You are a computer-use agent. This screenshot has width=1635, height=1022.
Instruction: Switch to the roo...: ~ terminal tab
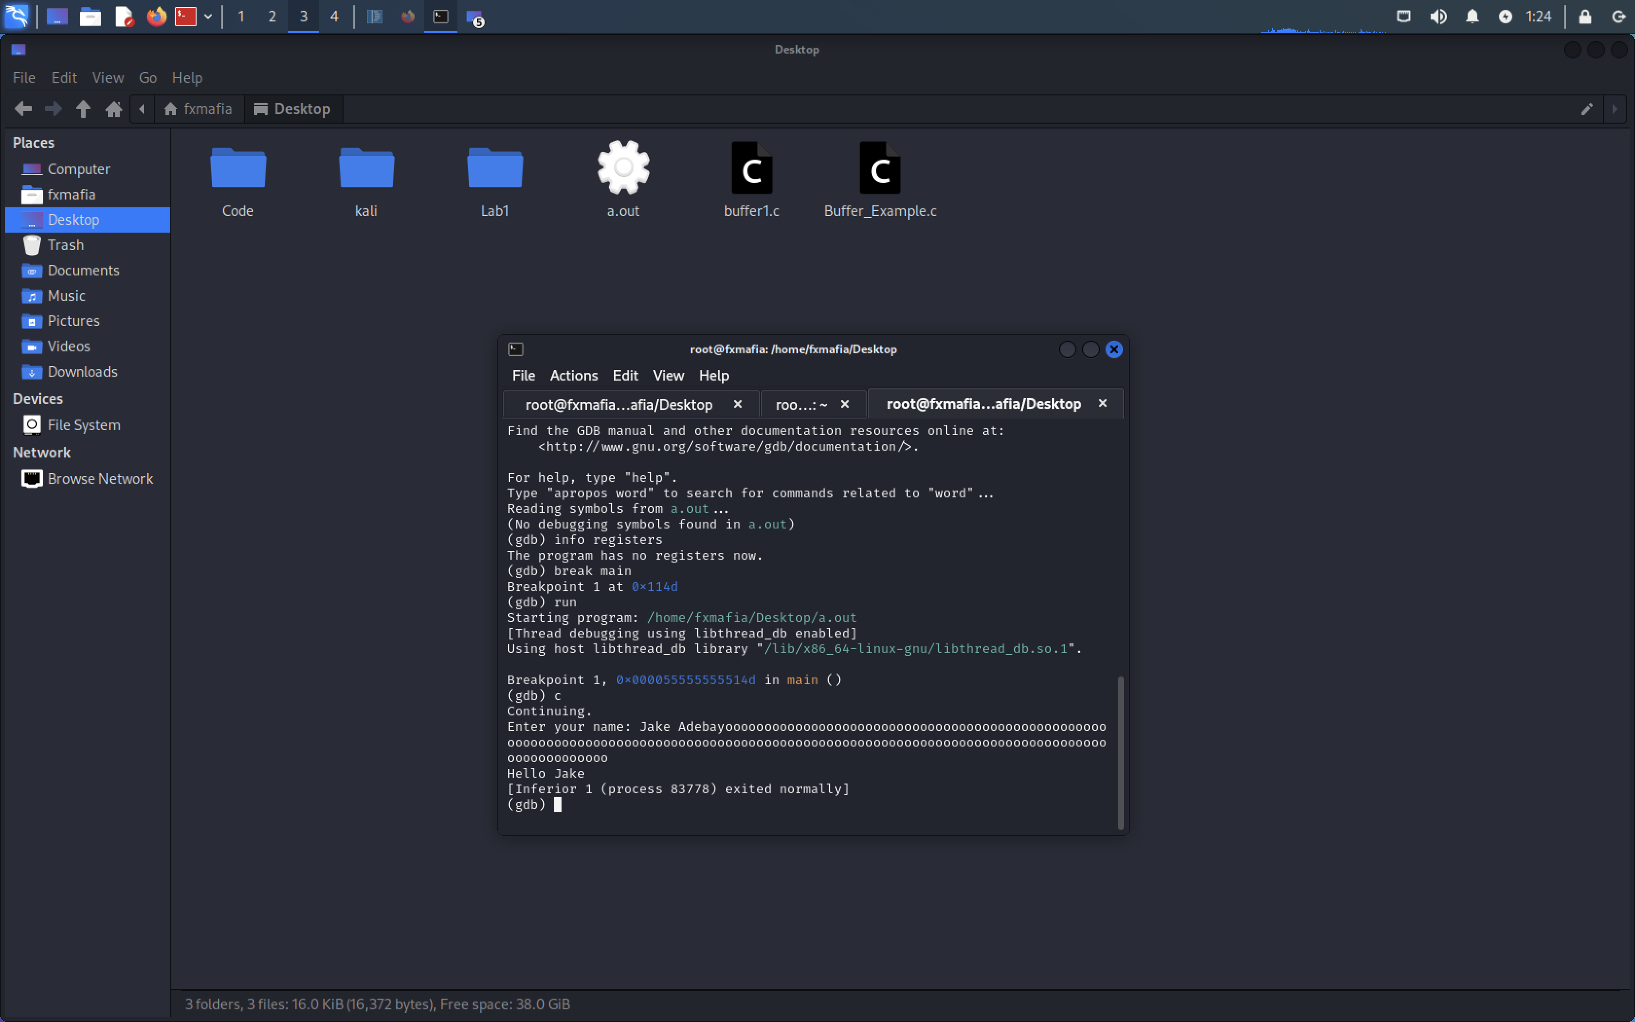[x=801, y=405]
